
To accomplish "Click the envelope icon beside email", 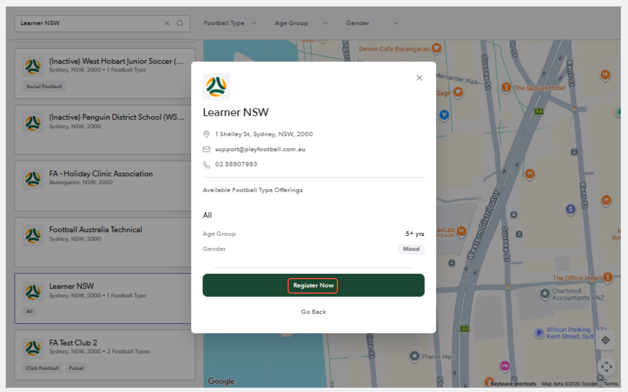I will coord(206,149).
